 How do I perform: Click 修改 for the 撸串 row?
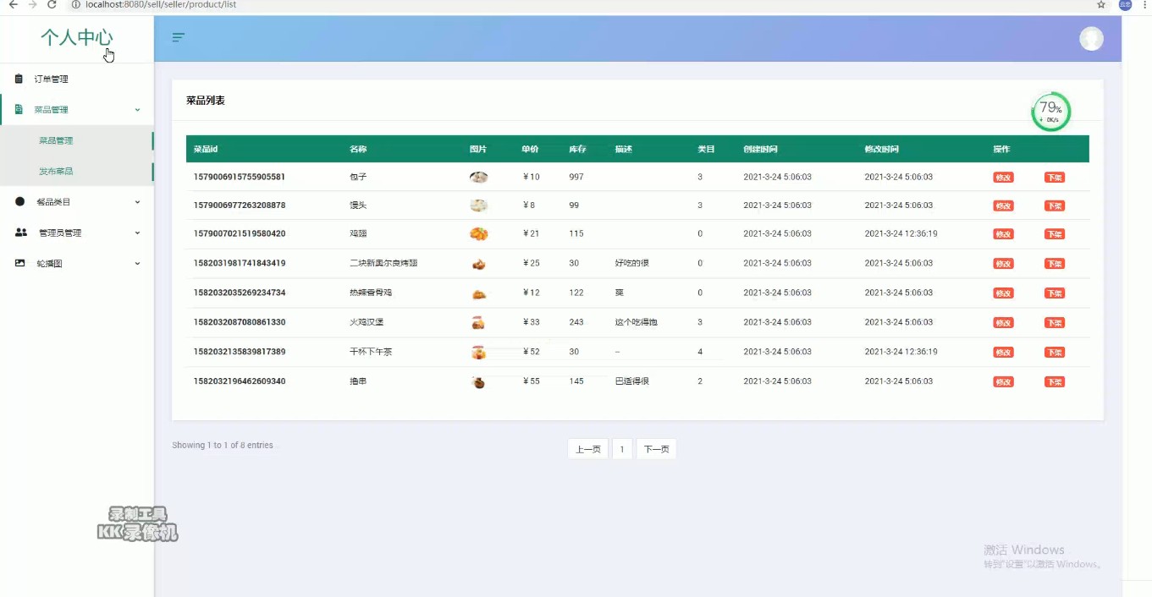tap(1003, 382)
